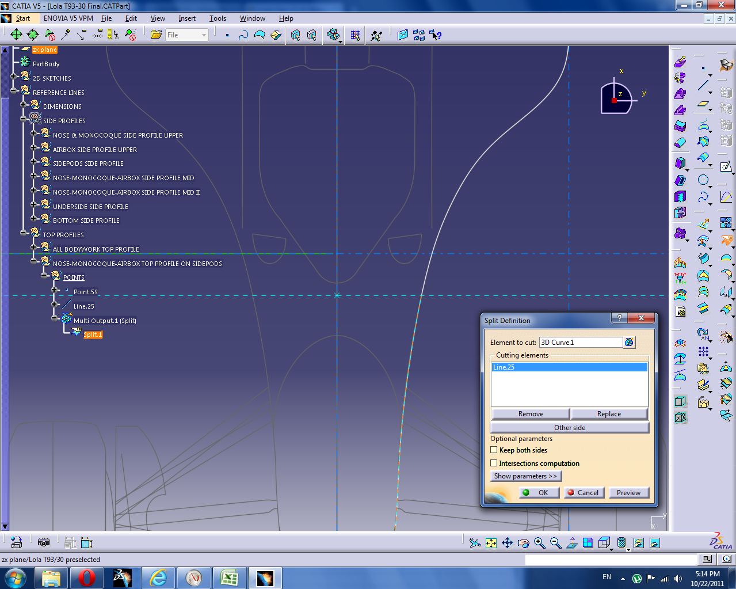Expand the DIMENSIONS node

pos(24,105)
